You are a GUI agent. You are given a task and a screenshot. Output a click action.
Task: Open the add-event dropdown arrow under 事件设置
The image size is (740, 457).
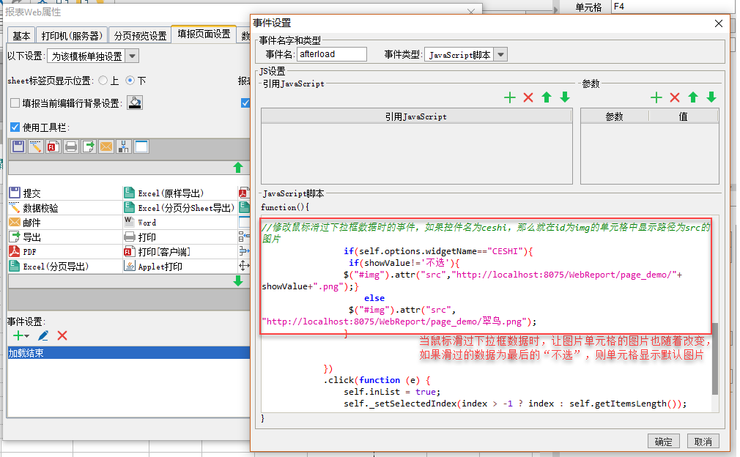coord(26,336)
